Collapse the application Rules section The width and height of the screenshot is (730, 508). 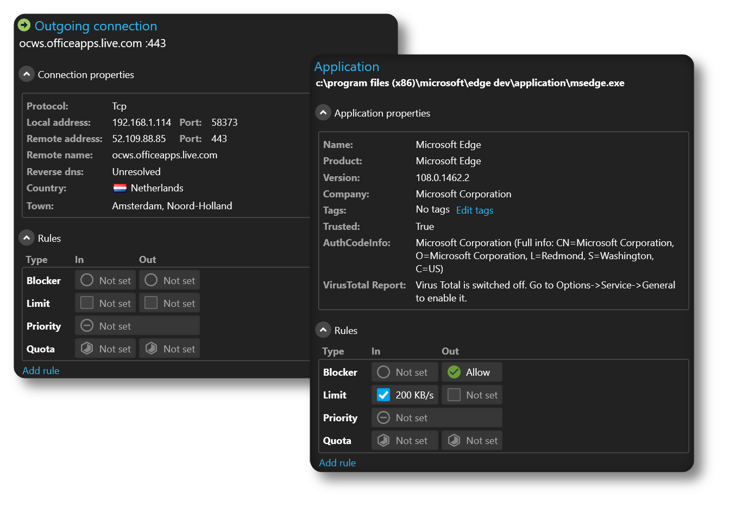point(323,330)
